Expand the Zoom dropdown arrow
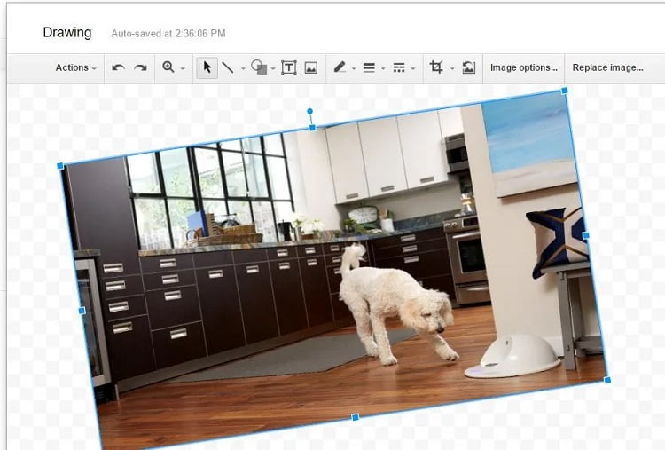Screen dimensions: 665x450 coord(184,68)
